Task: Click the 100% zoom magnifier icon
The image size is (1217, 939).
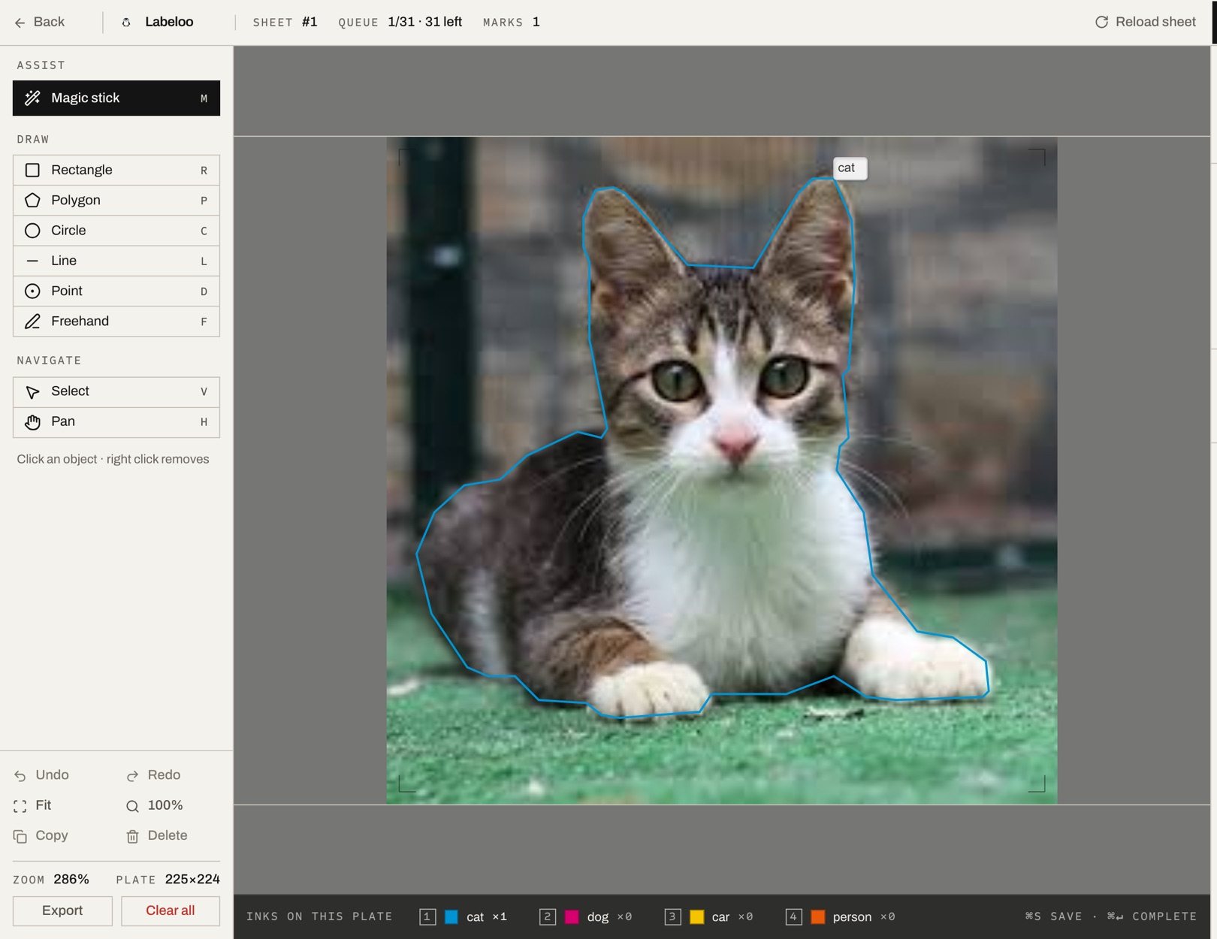Action: [132, 806]
